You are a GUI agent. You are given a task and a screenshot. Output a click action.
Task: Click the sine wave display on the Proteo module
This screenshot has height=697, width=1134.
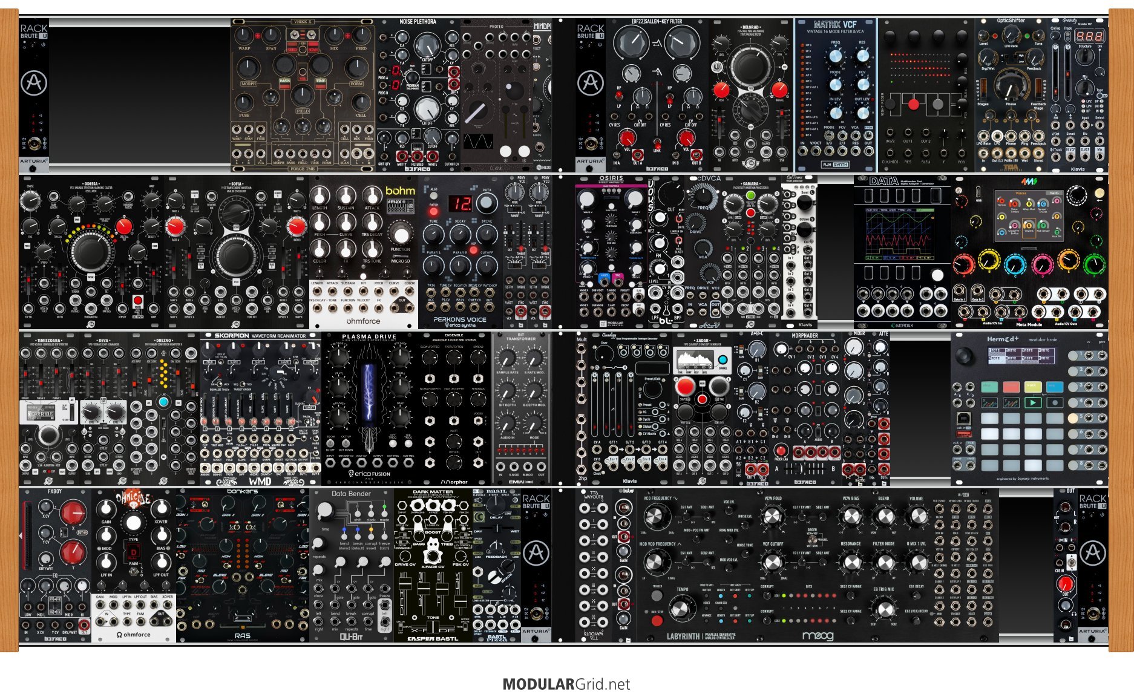click(x=479, y=141)
